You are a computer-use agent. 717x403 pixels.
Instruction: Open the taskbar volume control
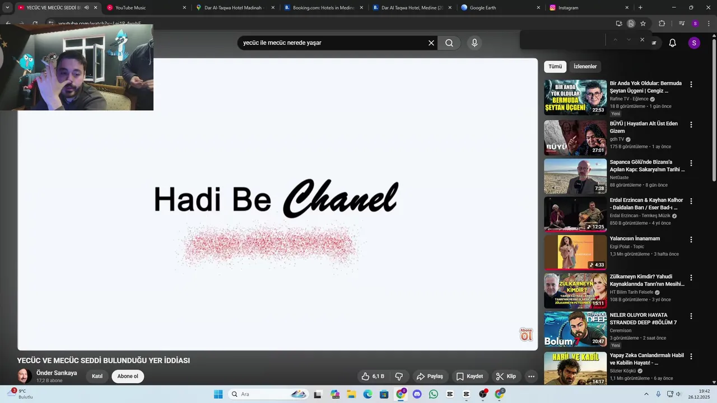coord(678,394)
